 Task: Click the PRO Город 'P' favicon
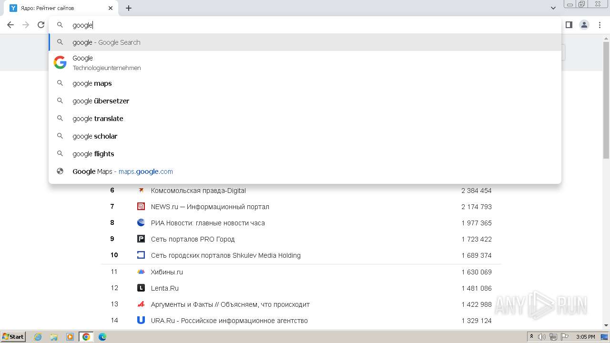tap(141, 239)
